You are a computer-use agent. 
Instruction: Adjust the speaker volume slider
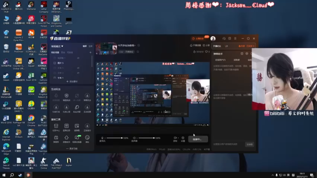[146, 138]
